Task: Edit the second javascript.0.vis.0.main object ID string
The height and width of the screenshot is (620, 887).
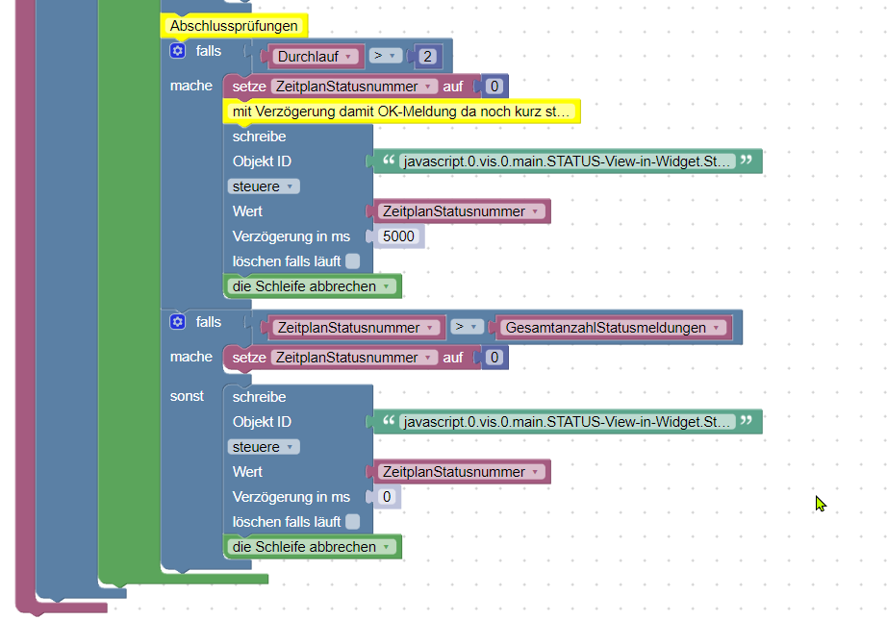Action: [568, 422]
